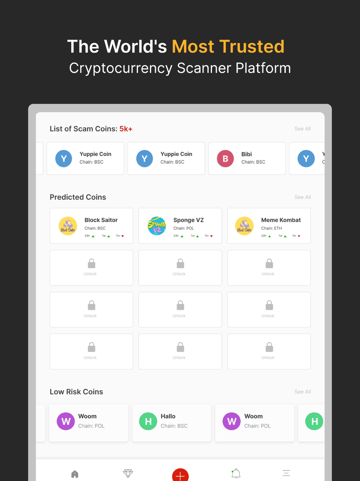
Task: Open the Home tab icon
Action: 75,474
